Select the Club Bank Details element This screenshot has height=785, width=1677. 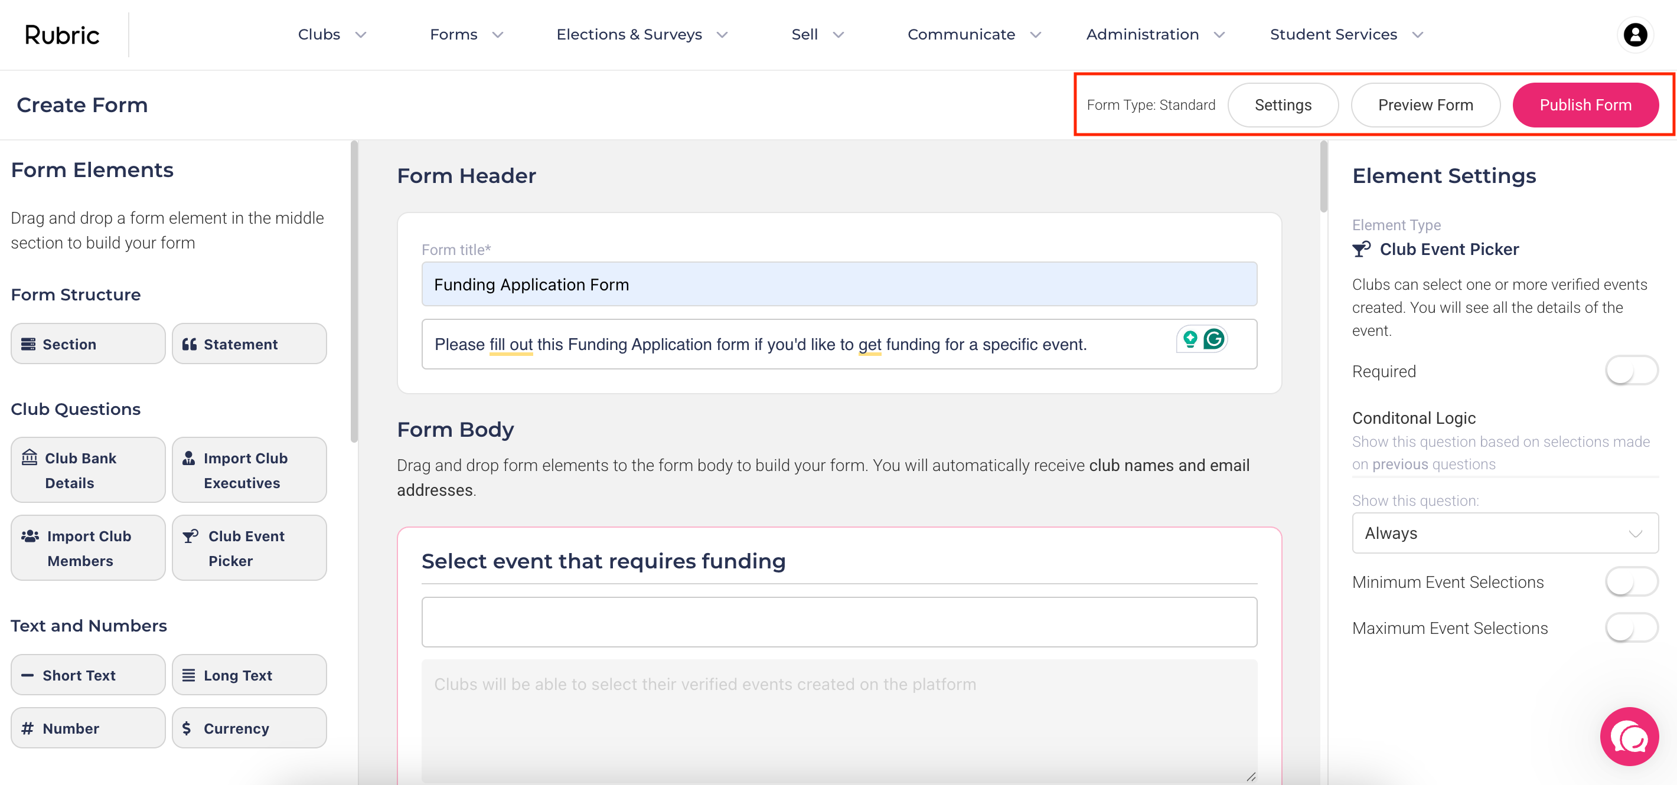(88, 470)
